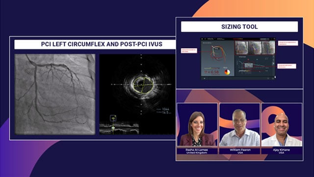The width and height of the screenshot is (314, 177).
Task: Click the Ajay Kirtane USA name label
Action: [282, 151]
